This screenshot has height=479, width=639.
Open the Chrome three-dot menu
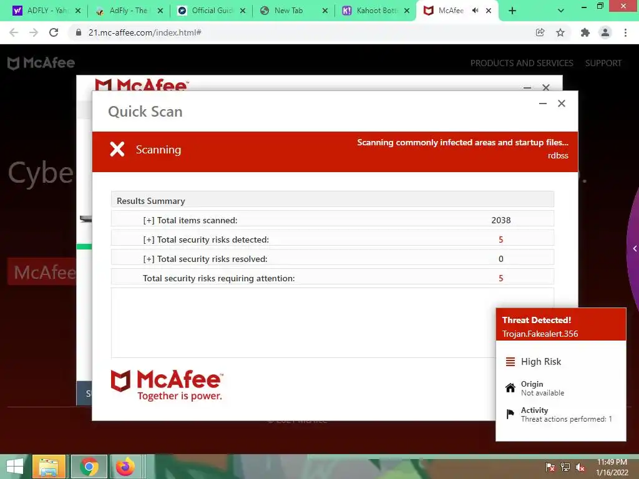click(x=625, y=32)
